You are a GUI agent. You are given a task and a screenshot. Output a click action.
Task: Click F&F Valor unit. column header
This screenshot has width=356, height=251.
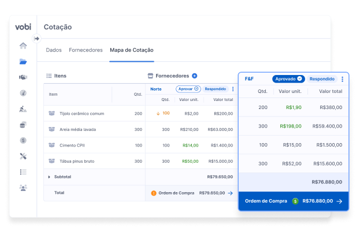[290, 91]
